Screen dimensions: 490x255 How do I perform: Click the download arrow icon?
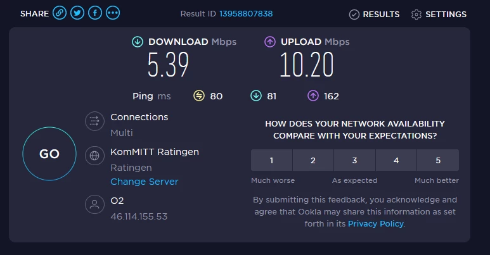[x=137, y=42]
